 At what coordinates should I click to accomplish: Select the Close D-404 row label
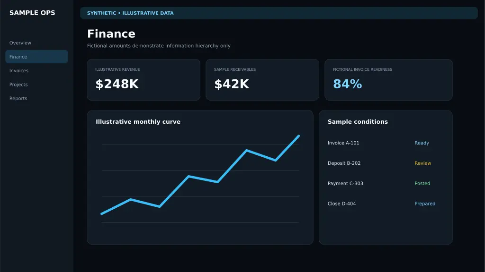click(341, 204)
